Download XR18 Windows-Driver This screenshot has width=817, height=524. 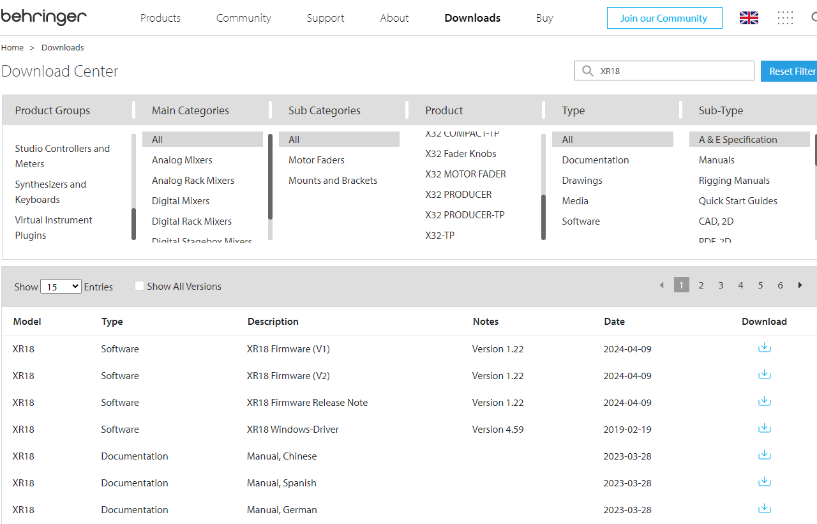(764, 428)
